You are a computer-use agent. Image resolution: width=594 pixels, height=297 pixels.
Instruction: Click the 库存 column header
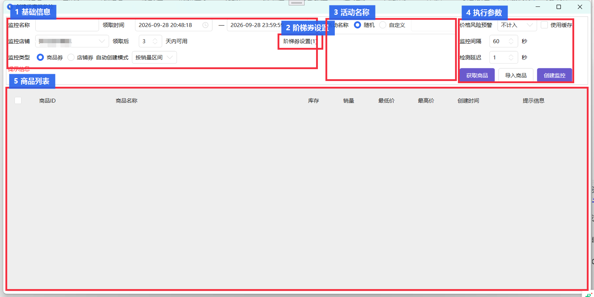314,101
